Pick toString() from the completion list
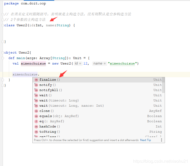The image size is (190, 166). (x=98, y=132)
